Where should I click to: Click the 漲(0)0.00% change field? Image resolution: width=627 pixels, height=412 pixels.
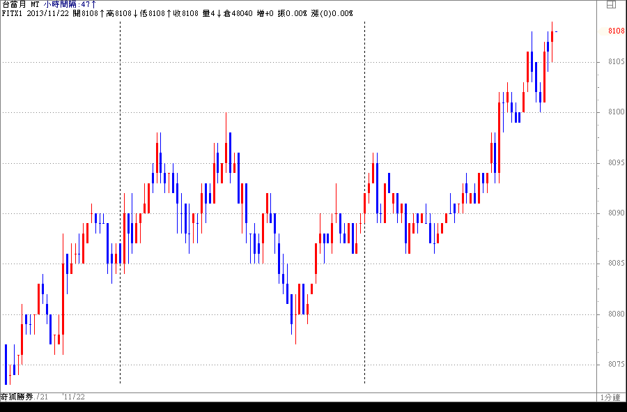point(332,13)
